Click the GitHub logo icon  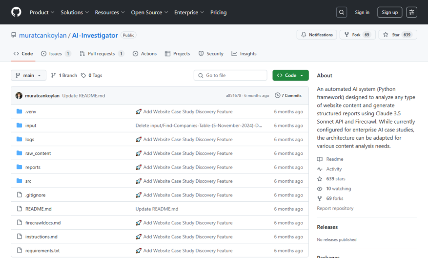coord(16,12)
